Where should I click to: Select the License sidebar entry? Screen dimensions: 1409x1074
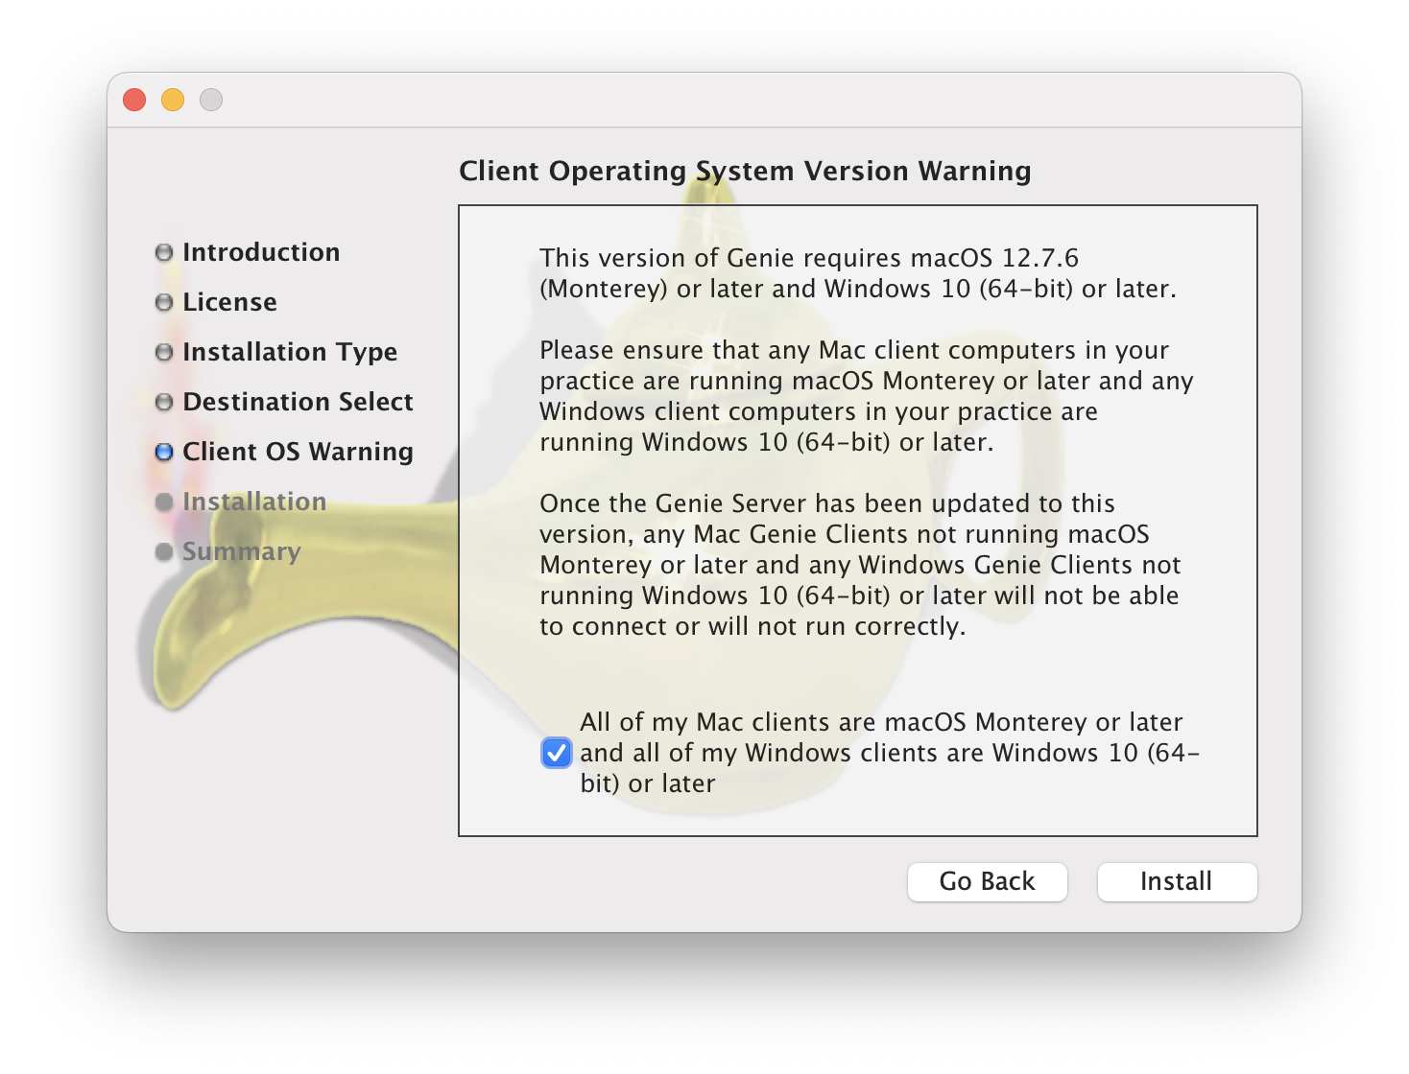[x=230, y=301]
